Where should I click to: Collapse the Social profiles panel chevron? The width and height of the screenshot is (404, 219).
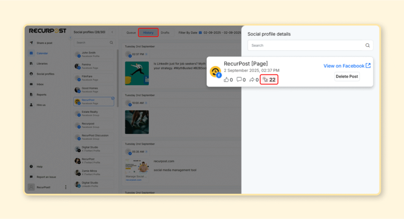tap(112, 32)
